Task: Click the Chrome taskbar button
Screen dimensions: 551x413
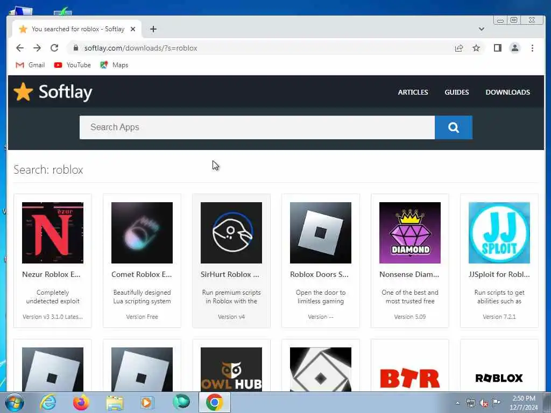Action: (215, 402)
